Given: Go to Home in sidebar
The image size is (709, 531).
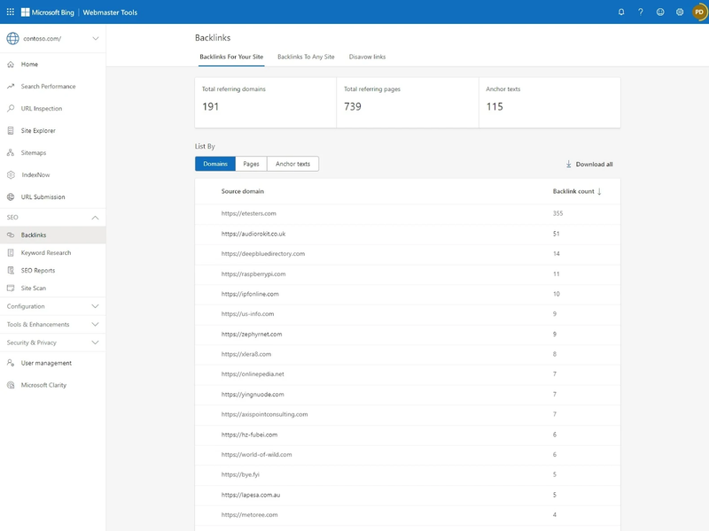Looking at the screenshot, I should click(29, 65).
